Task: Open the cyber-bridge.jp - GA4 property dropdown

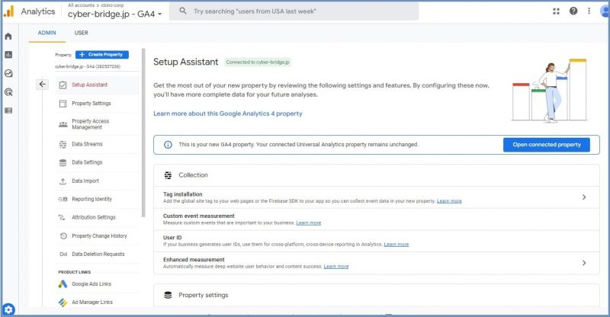Action: (x=115, y=14)
